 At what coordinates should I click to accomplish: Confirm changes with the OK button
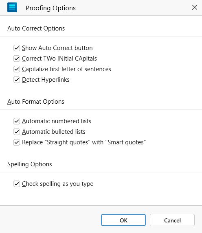123,220
